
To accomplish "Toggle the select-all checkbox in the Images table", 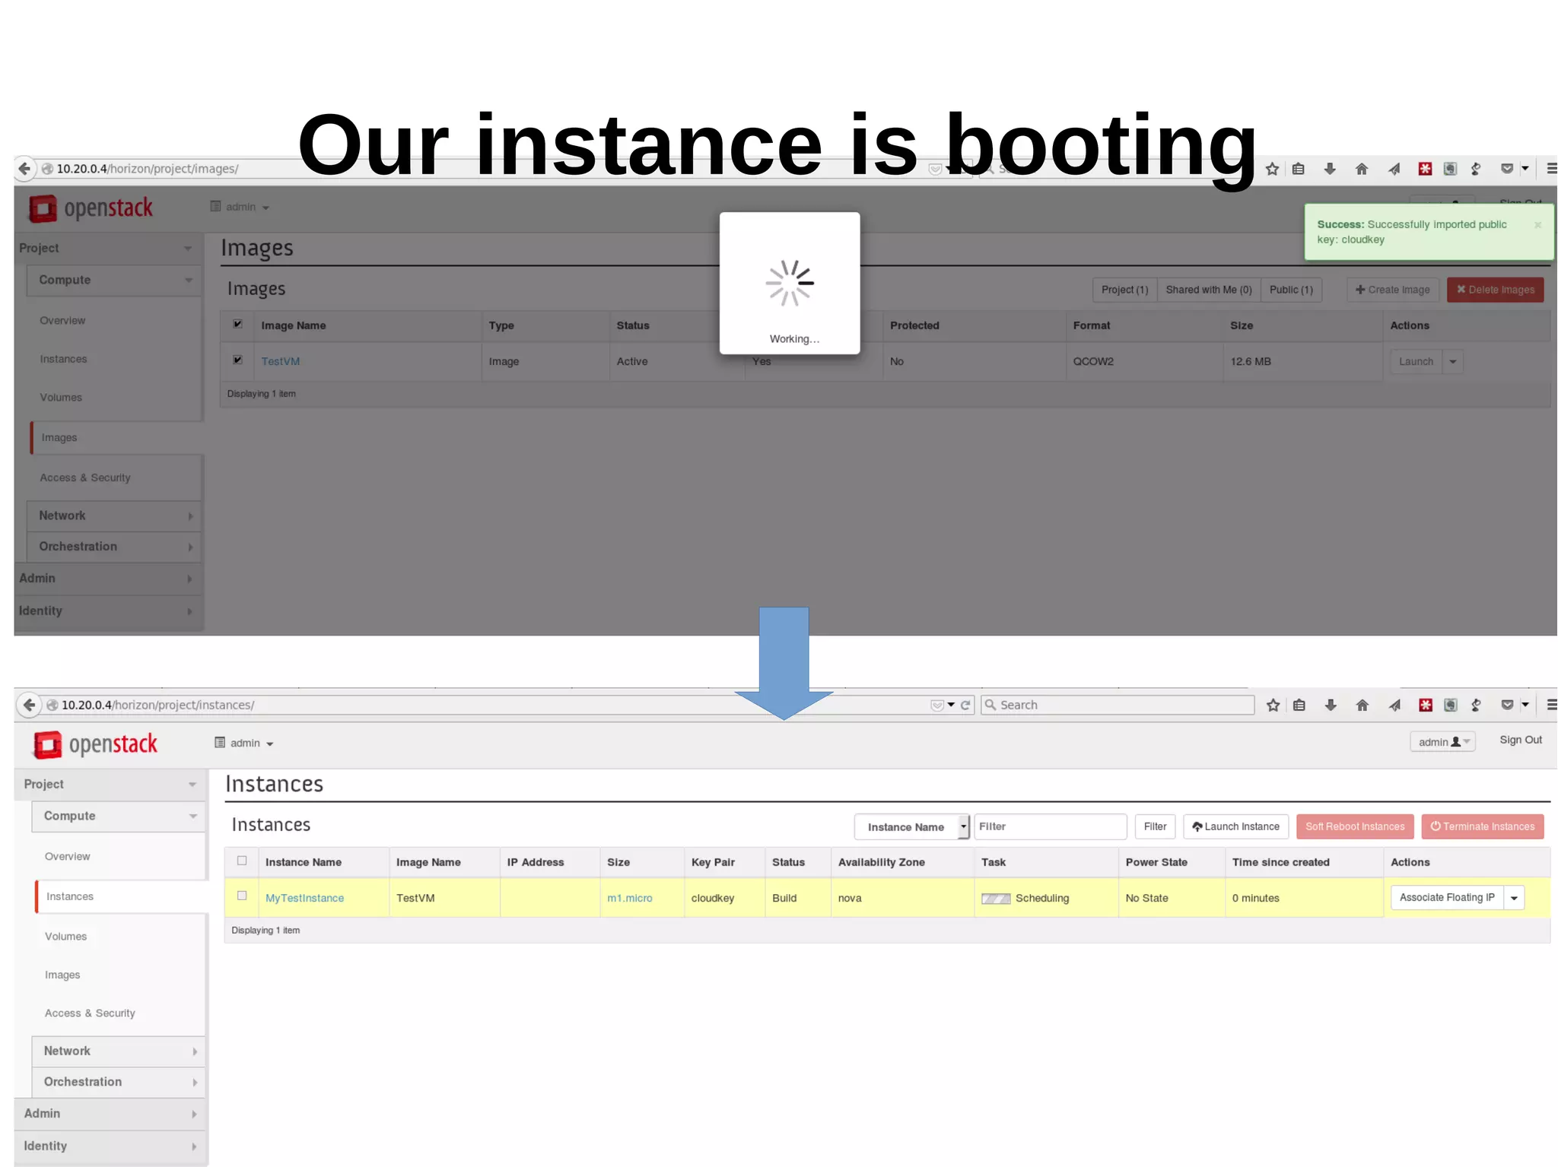I will point(237,324).
